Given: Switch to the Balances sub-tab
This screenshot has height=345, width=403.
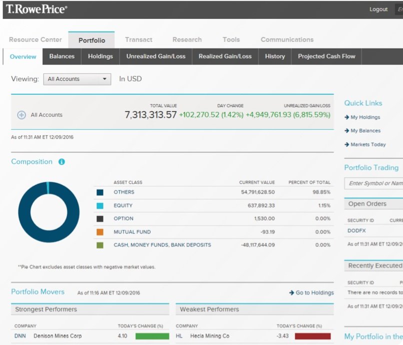Looking at the screenshot, I should (x=62, y=56).
